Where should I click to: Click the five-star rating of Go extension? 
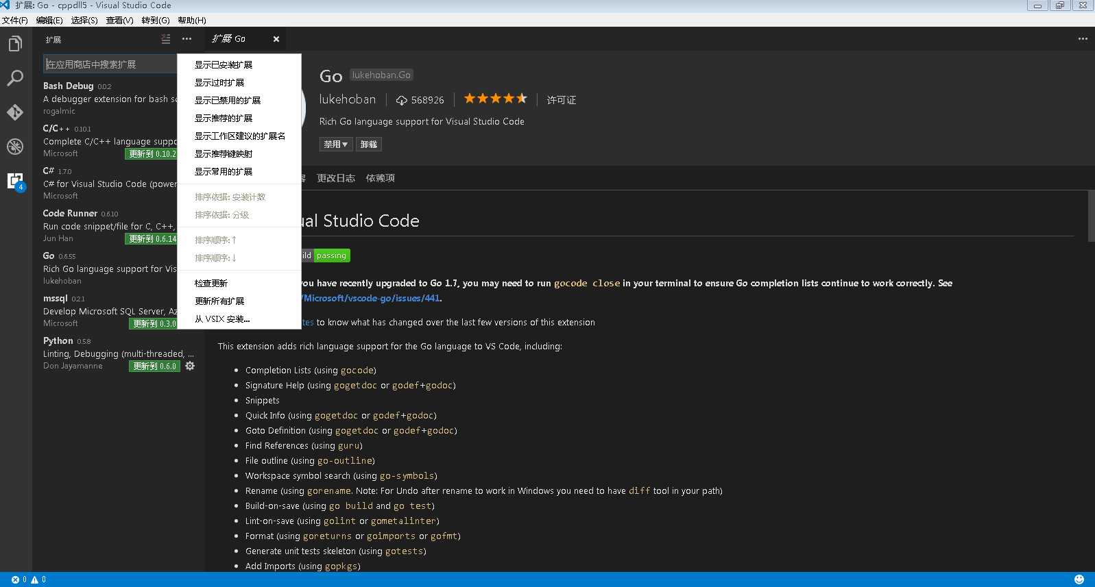(496, 99)
